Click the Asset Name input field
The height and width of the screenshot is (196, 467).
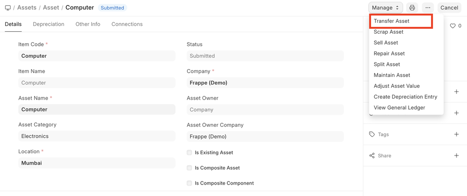point(97,109)
